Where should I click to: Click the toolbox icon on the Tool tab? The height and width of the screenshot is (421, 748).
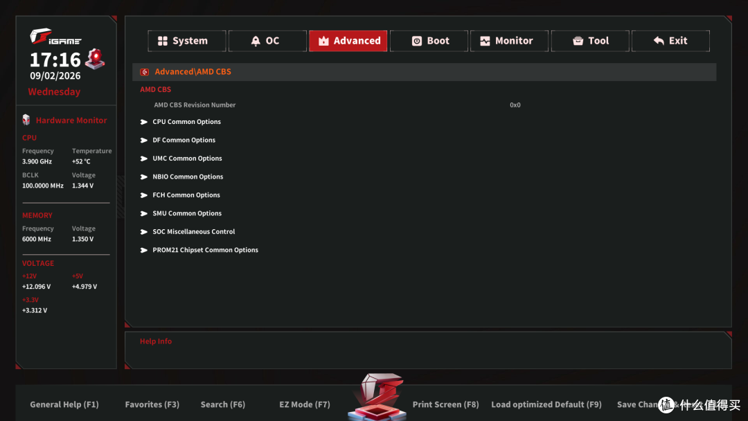click(578, 41)
